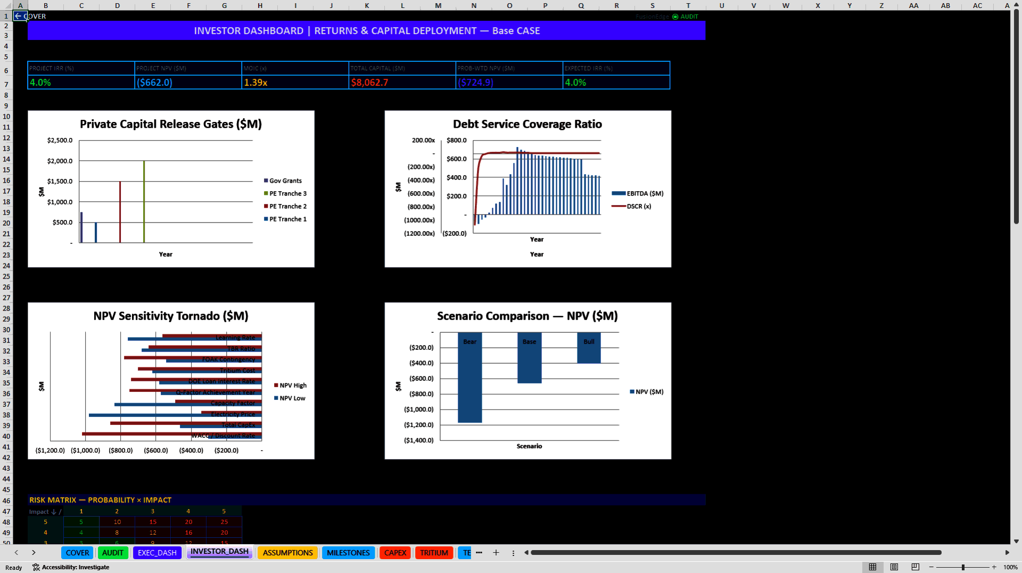Screen dimensions: 1022x573
Task: Select risk matrix cell with value 25
Action: click(224, 522)
